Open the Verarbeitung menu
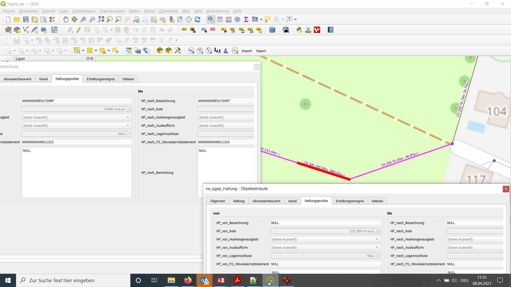 tap(217, 11)
